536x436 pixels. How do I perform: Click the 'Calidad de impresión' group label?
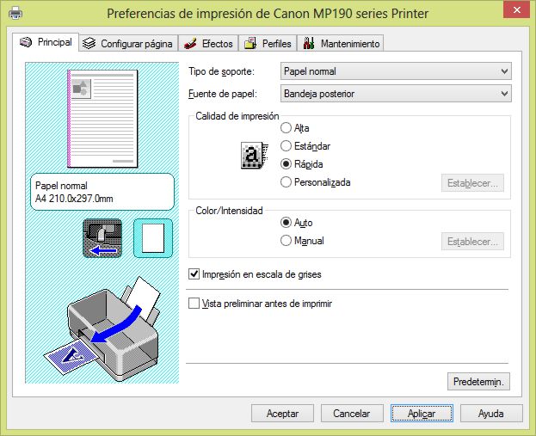click(237, 116)
